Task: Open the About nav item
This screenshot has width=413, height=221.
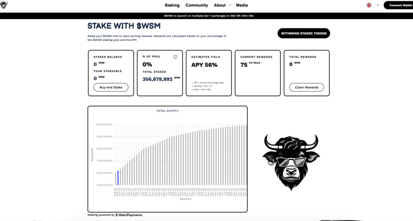Action: coord(220,5)
